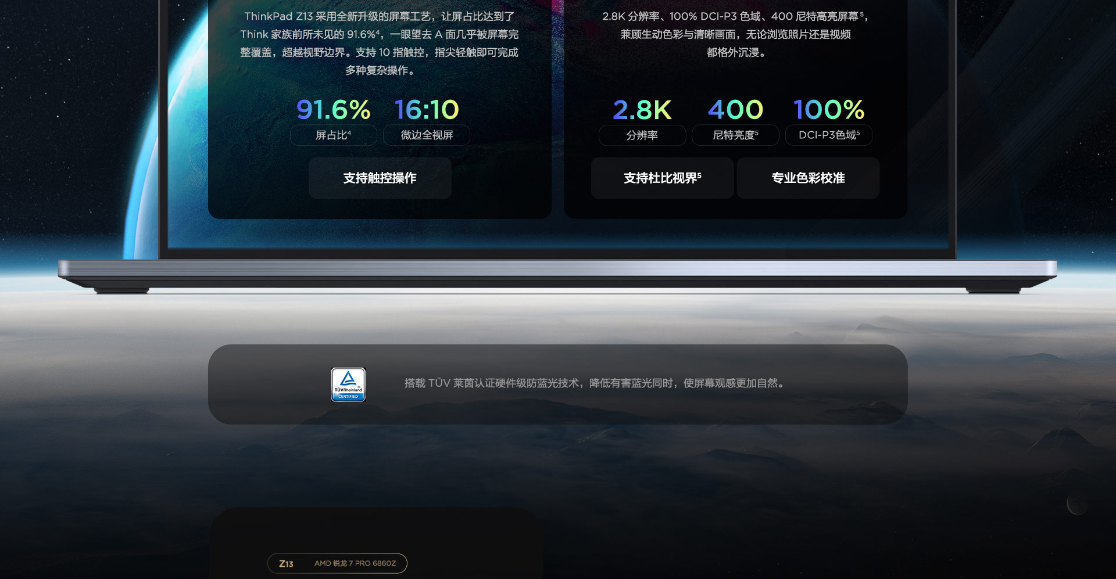This screenshot has width=1116, height=579.
Task: Click the TÜV Rheinland certified badge icon
Action: tap(348, 384)
